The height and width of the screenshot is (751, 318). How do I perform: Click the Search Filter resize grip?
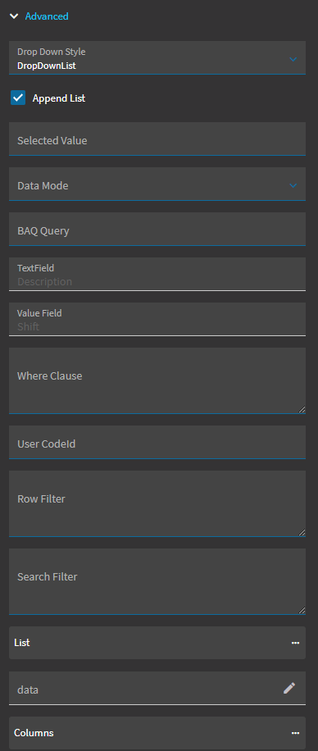pyautogui.click(x=302, y=611)
